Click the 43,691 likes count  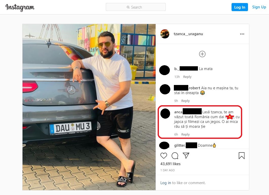(170, 164)
